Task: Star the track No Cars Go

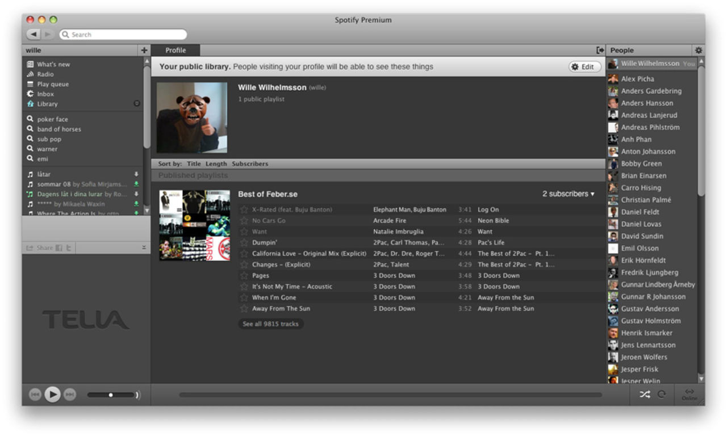Action: point(244,221)
